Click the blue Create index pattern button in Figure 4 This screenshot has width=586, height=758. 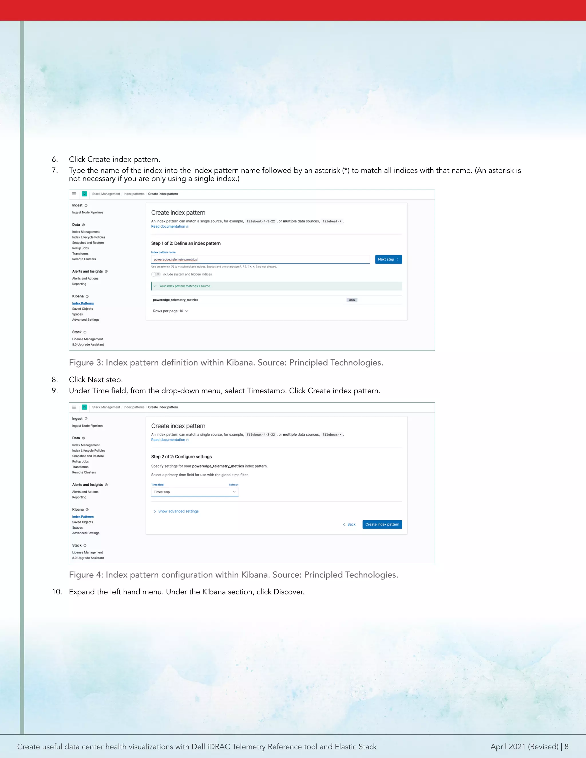coord(382,524)
